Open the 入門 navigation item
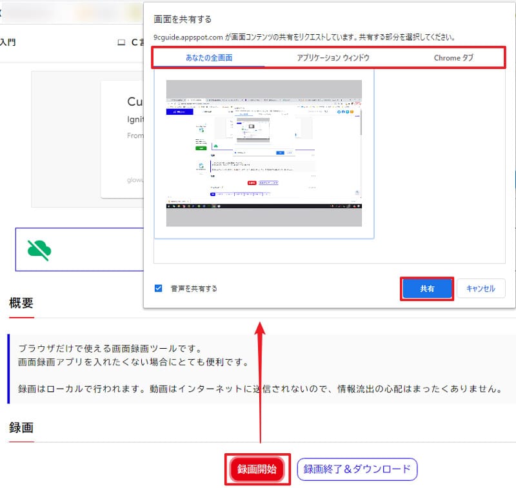 [x=8, y=43]
